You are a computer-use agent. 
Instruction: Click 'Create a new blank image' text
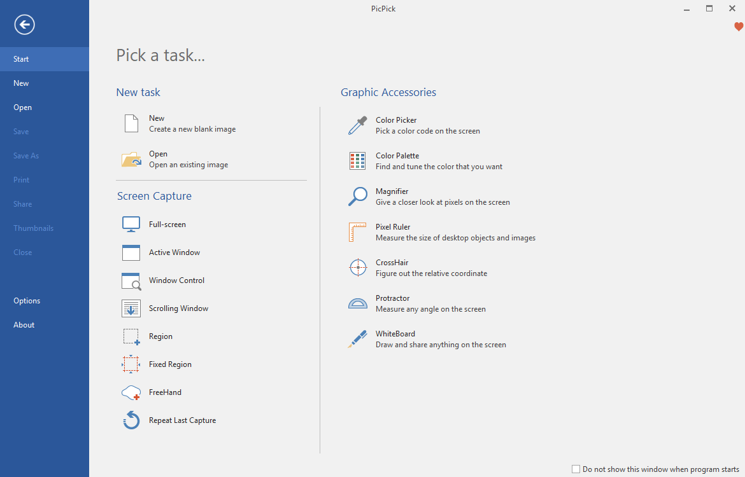click(x=192, y=129)
